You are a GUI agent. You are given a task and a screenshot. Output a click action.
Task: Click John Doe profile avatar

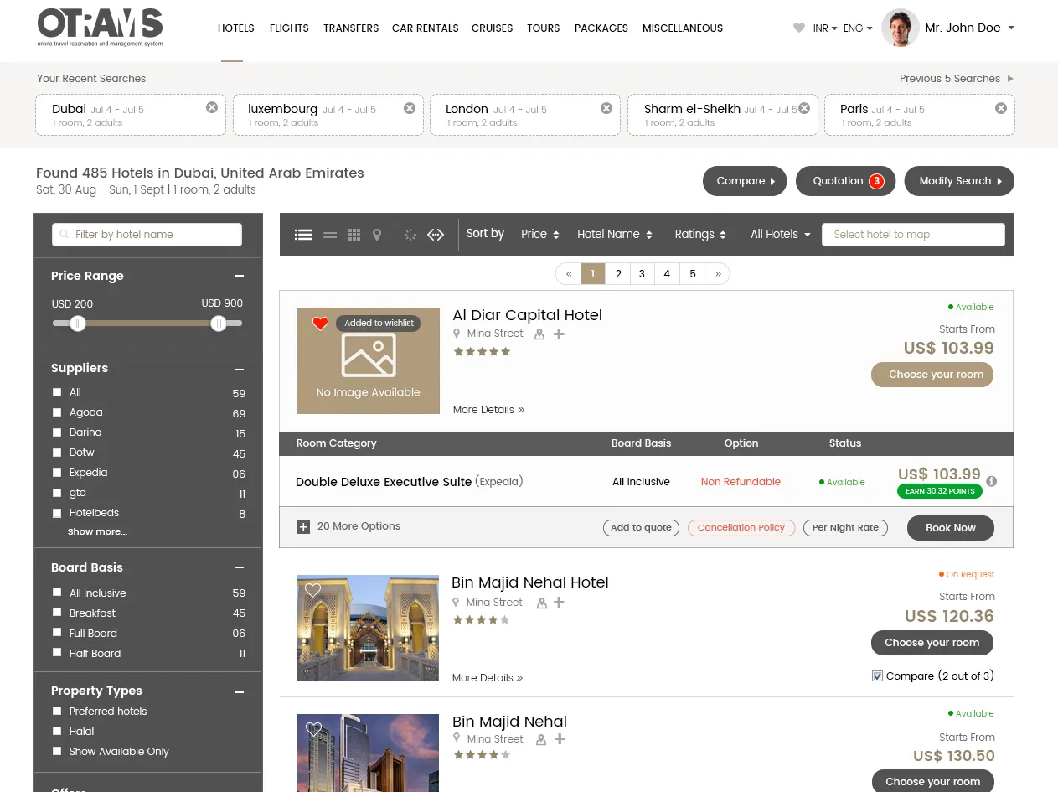point(901,28)
